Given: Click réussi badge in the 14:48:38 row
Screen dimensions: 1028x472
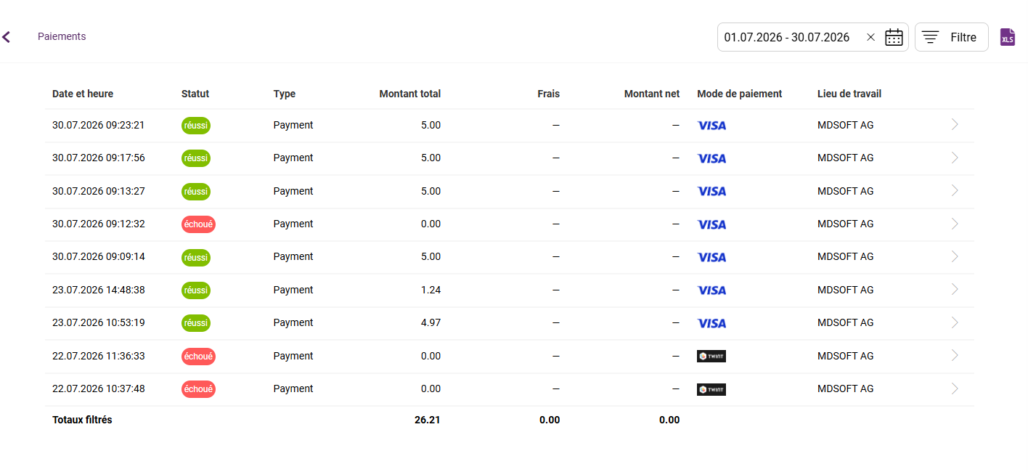Looking at the screenshot, I should [196, 290].
